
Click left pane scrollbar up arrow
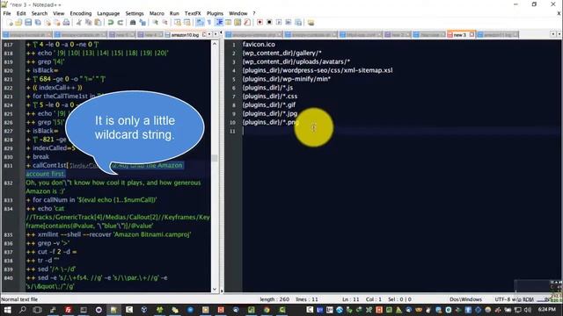[215, 44]
